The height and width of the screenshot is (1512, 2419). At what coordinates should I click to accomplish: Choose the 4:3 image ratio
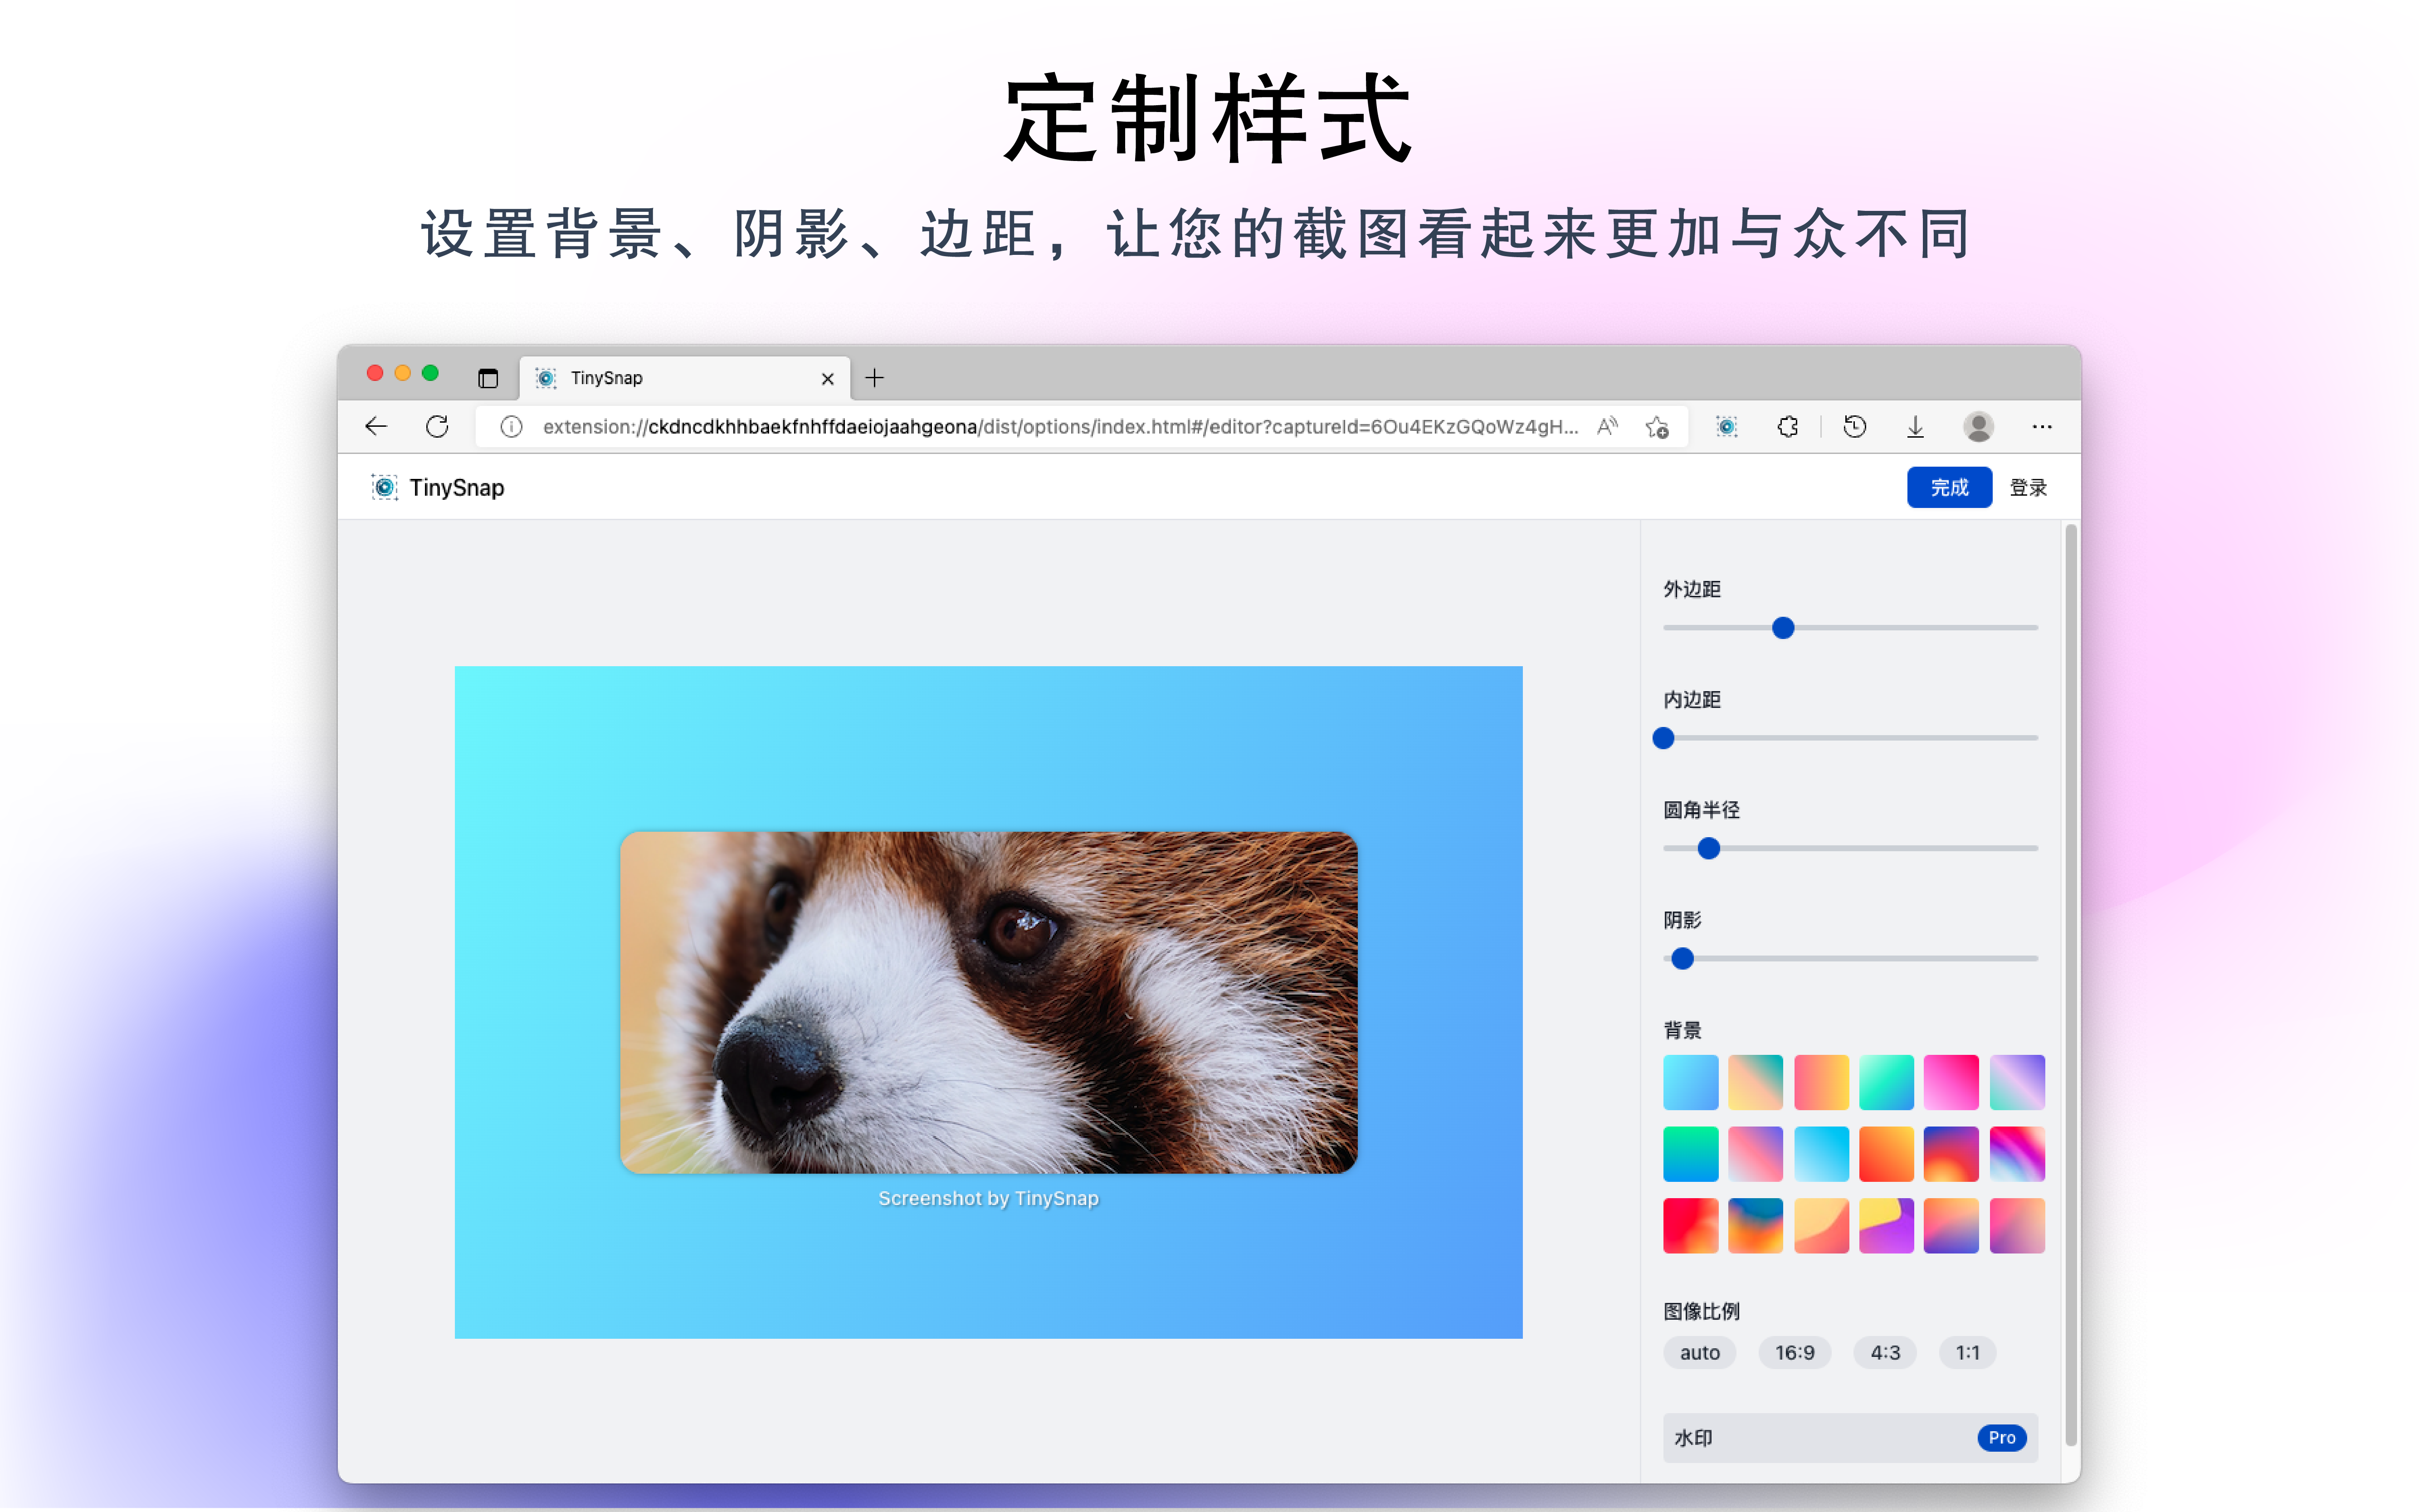(1885, 1353)
